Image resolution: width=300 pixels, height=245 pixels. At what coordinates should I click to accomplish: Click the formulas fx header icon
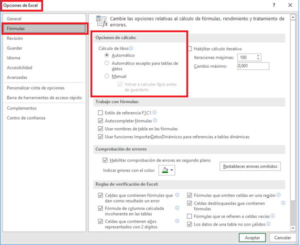[101, 21]
